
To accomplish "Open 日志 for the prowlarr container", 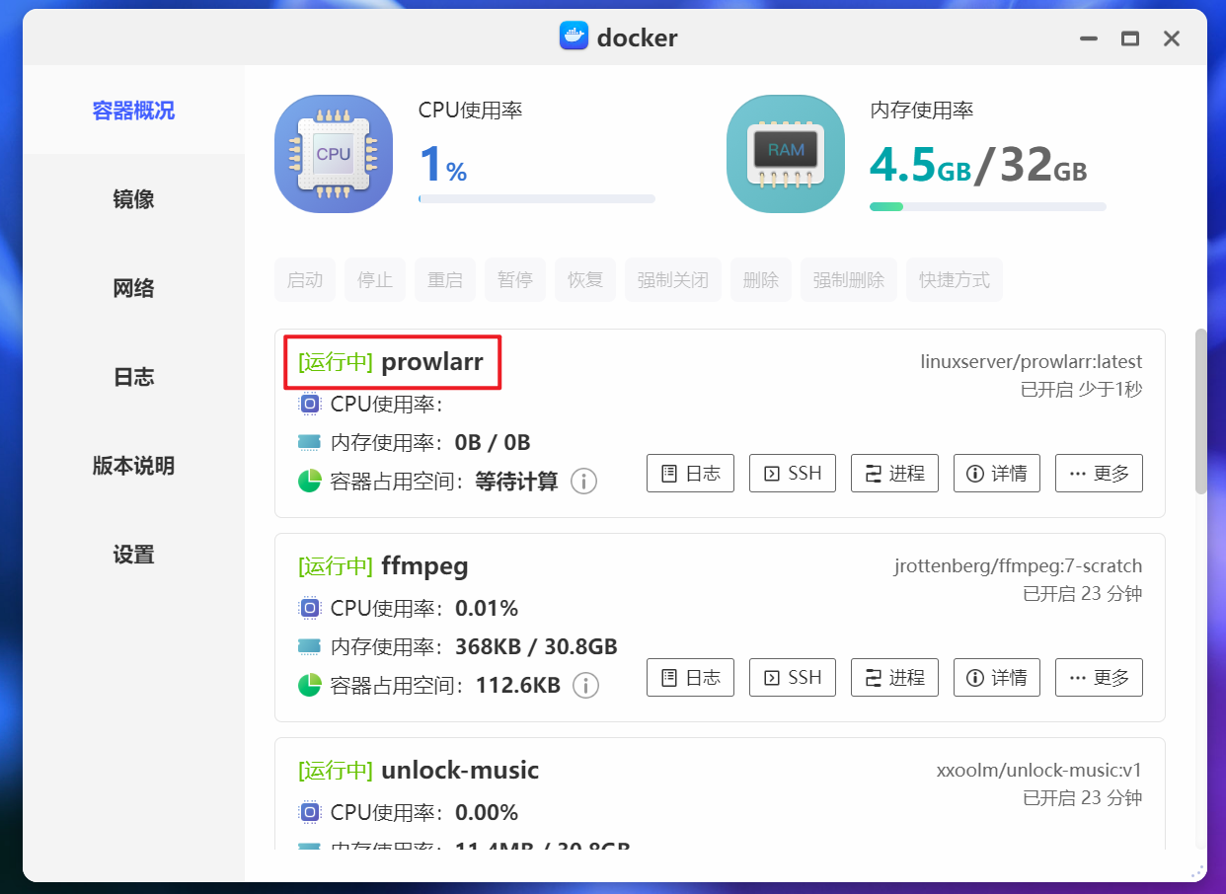I will coord(691,474).
